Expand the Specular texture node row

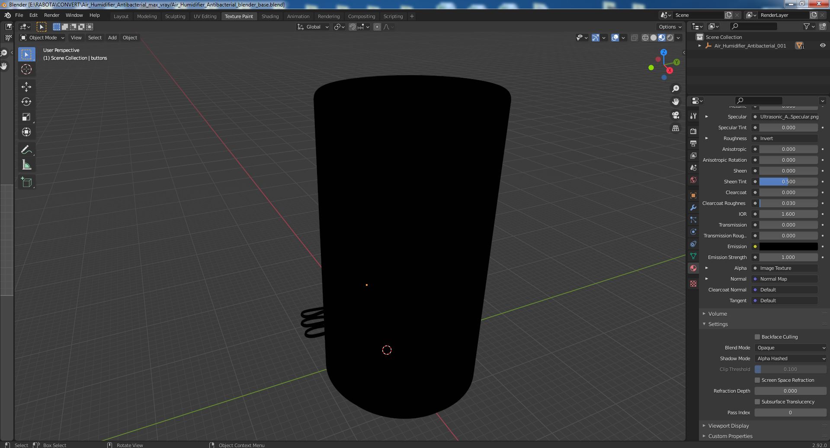point(707,117)
